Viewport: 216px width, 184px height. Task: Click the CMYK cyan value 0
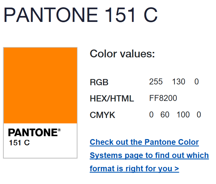[x=151, y=115]
